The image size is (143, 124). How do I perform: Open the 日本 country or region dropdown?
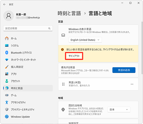coord(119,109)
